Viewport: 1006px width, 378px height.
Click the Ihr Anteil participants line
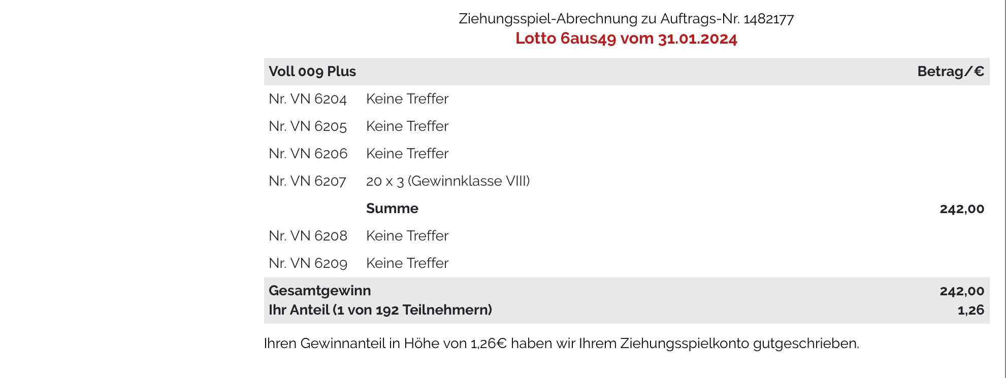380,310
